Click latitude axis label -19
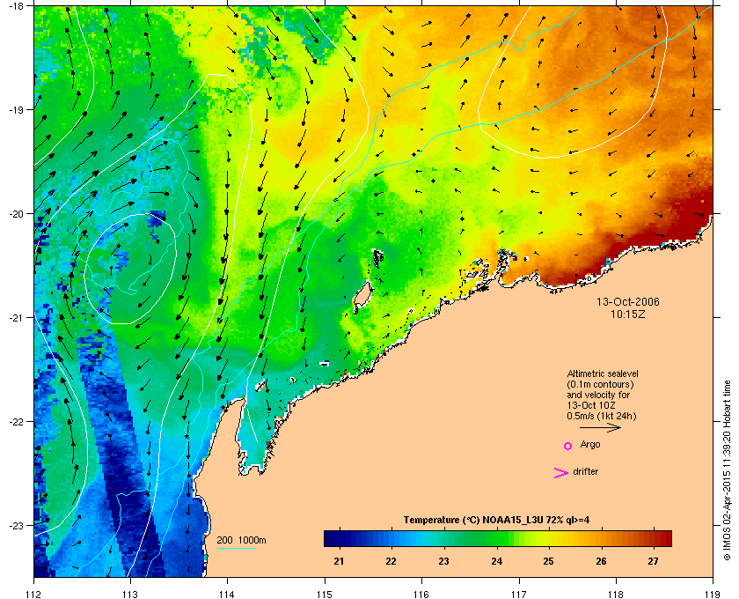The height and width of the screenshot is (599, 739). [16, 110]
